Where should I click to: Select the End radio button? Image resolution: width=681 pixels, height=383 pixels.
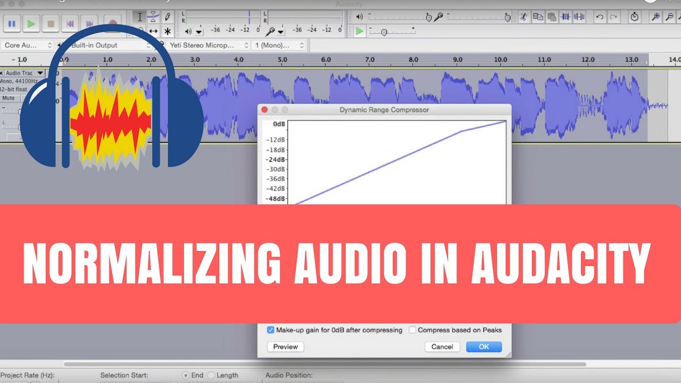(186, 375)
